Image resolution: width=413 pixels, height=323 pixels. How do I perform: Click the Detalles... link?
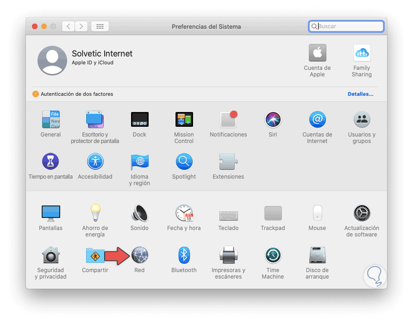click(x=360, y=94)
